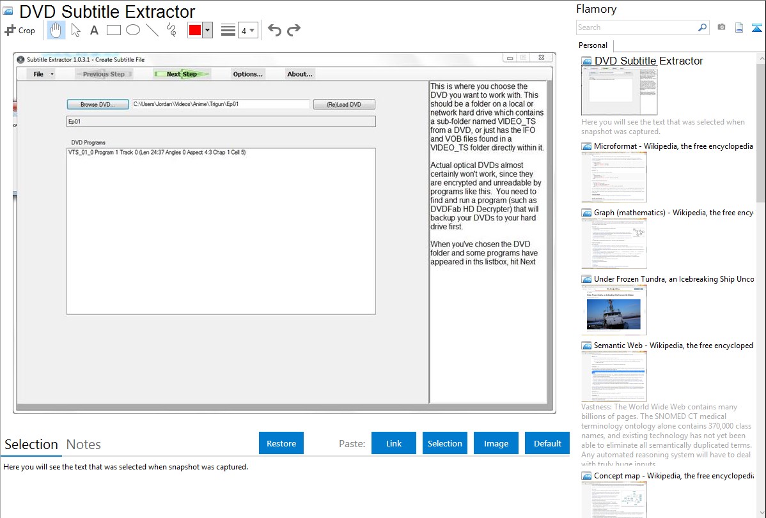Select the straight line tool
Viewport: 766px width, 518px height.
[x=152, y=30]
